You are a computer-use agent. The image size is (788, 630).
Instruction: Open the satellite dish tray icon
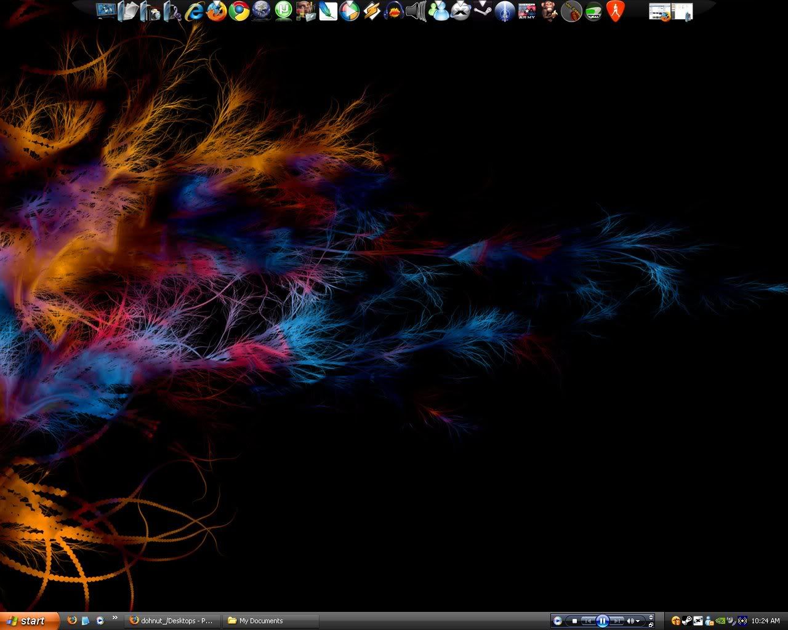coord(731,621)
